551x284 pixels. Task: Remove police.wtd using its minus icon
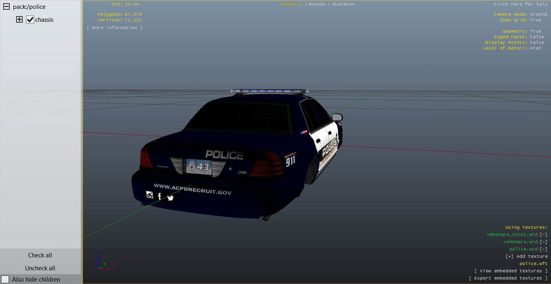[x=543, y=249]
